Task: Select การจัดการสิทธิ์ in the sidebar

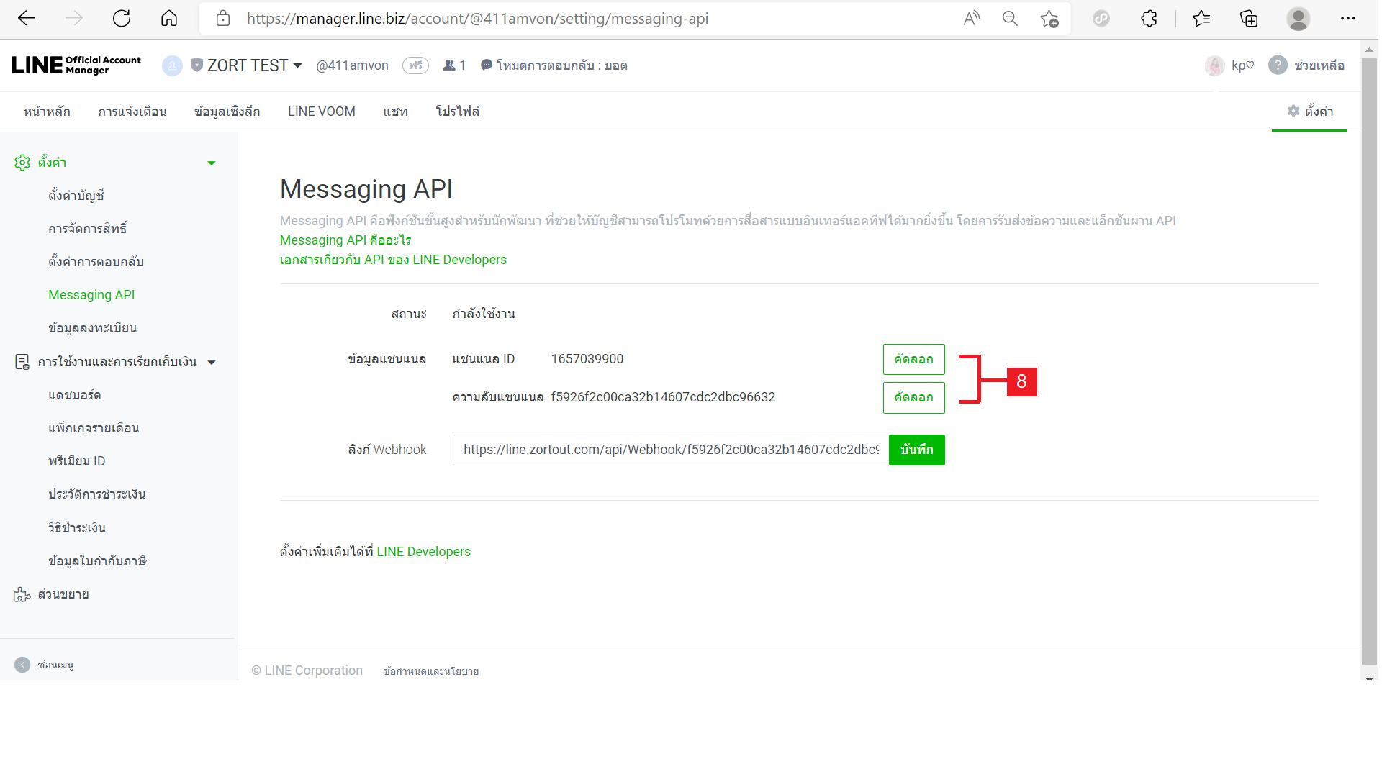Action: tap(88, 229)
